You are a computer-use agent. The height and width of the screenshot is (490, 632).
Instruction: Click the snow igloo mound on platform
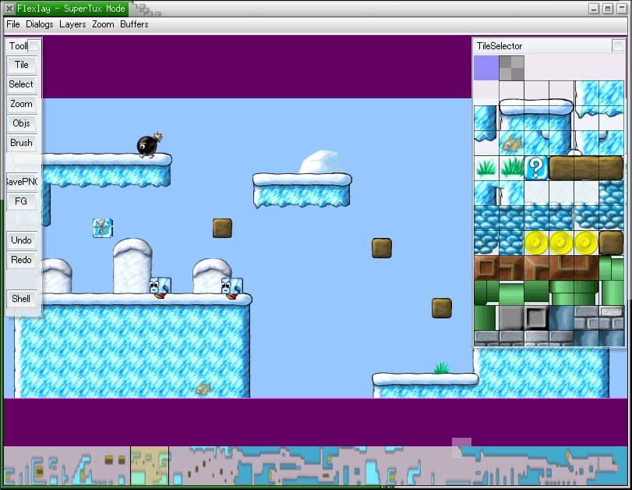point(321,162)
